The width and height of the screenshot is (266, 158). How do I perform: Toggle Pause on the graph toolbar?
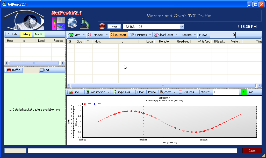(152, 92)
